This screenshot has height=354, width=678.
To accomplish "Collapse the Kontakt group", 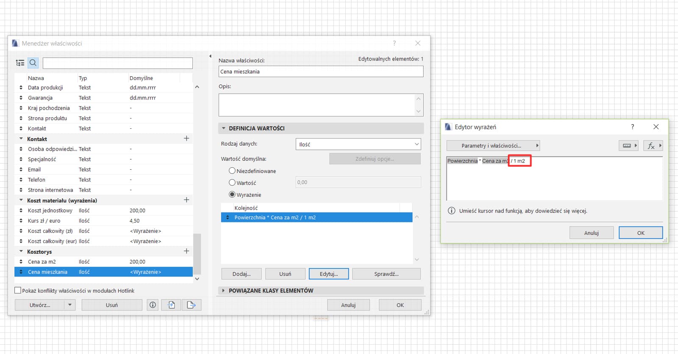I will (21, 138).
